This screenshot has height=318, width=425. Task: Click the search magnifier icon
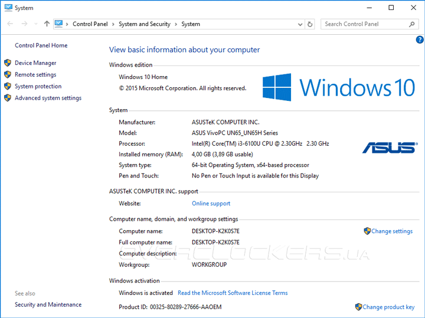[412, 24]
